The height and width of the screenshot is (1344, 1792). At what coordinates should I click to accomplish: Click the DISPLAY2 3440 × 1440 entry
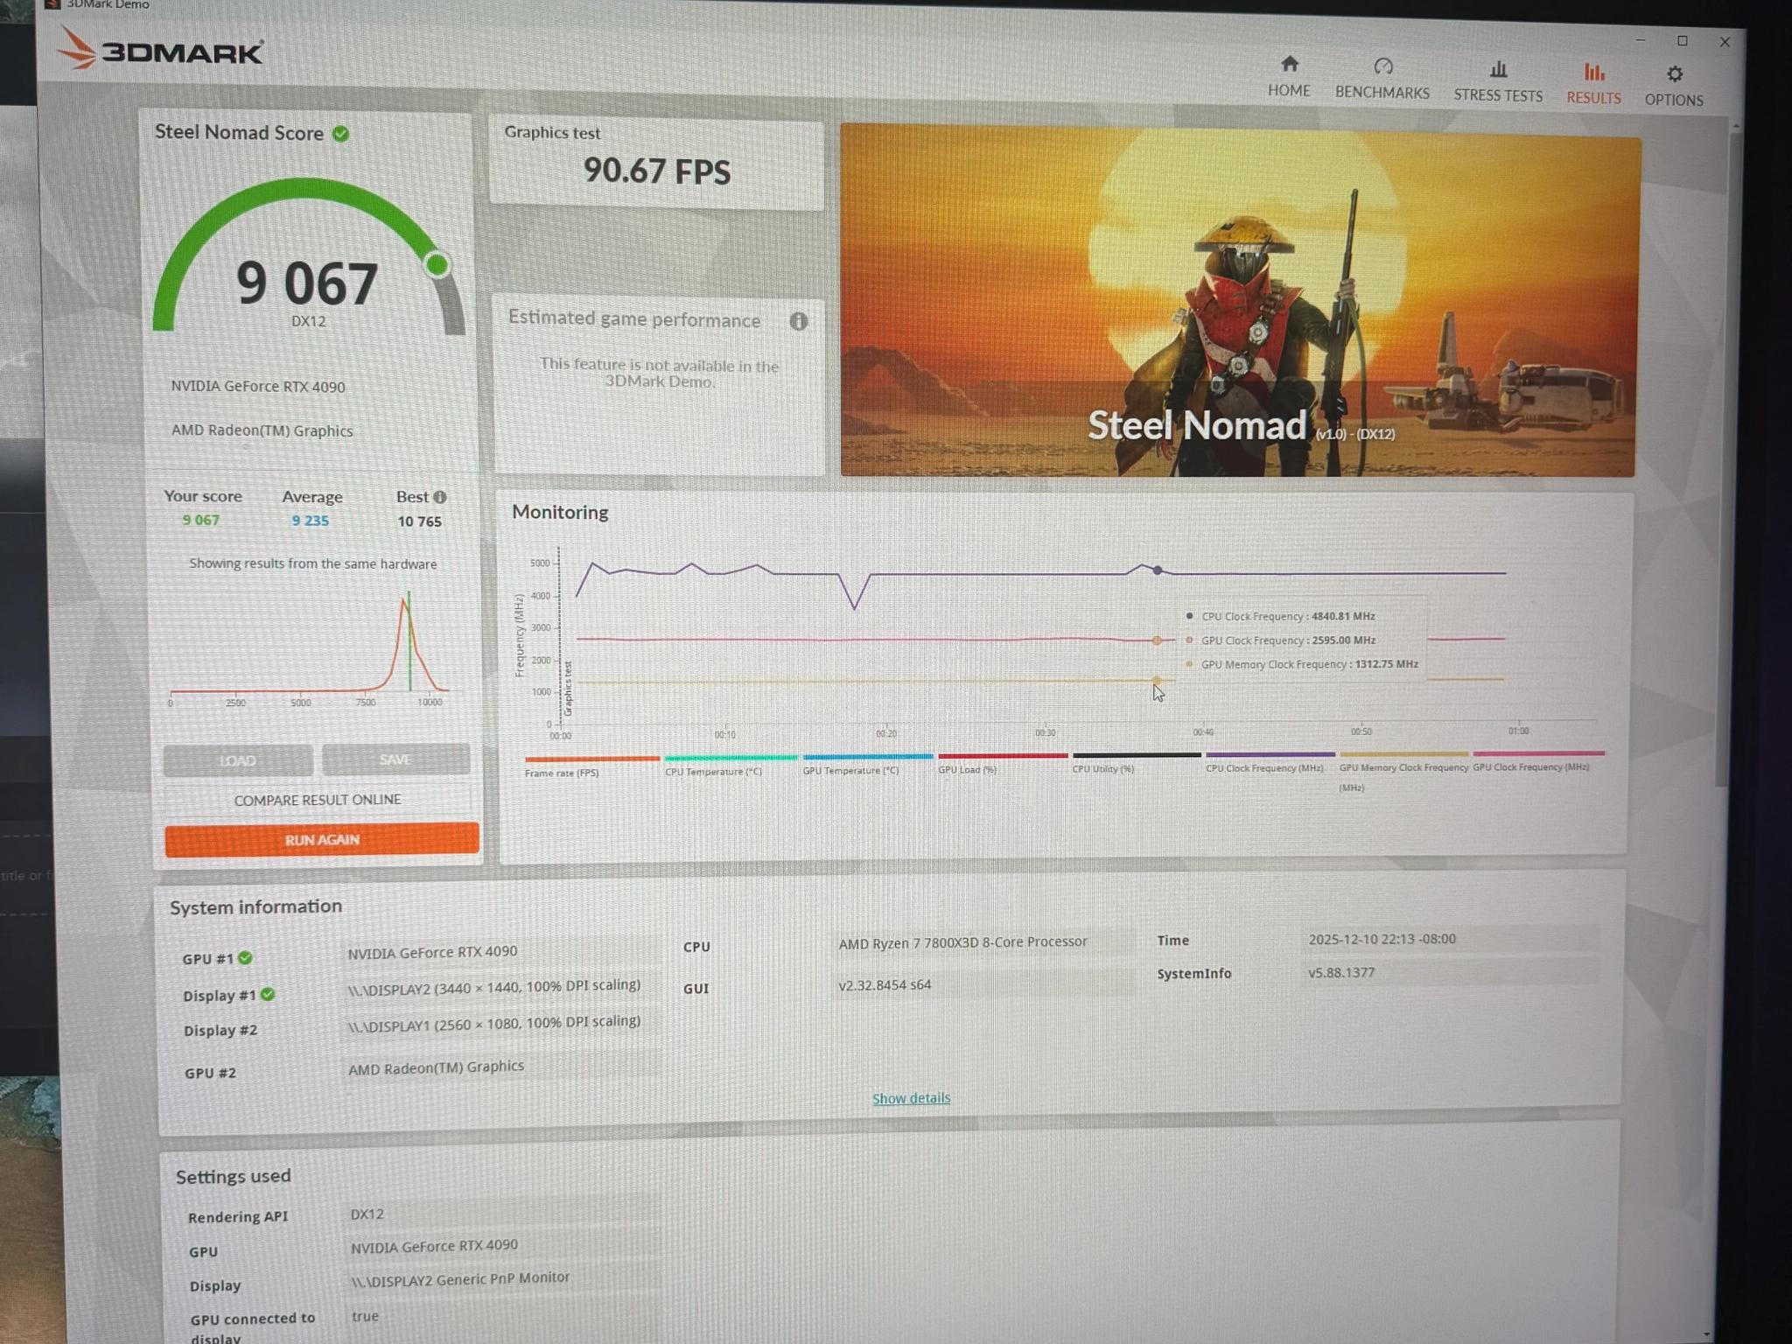[494, 987]
